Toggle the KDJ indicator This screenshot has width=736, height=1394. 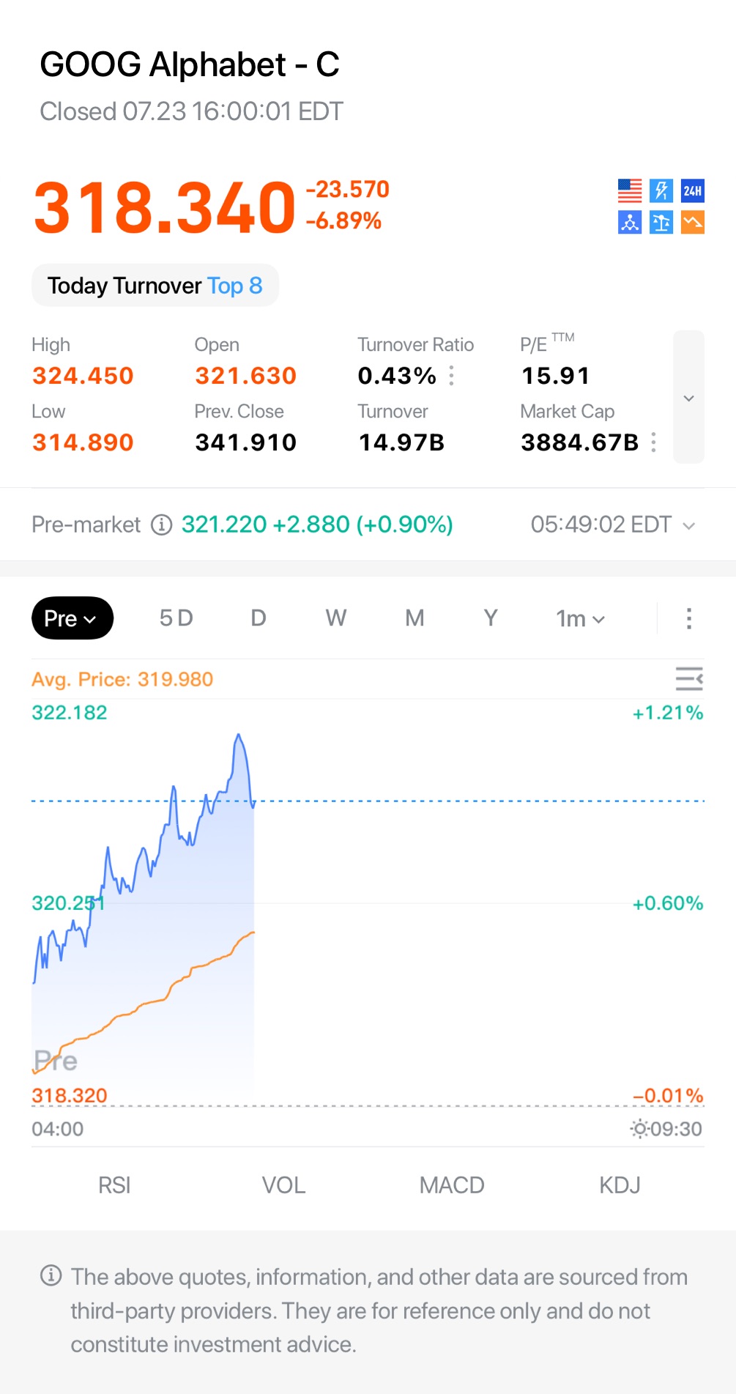[620, 1185]
